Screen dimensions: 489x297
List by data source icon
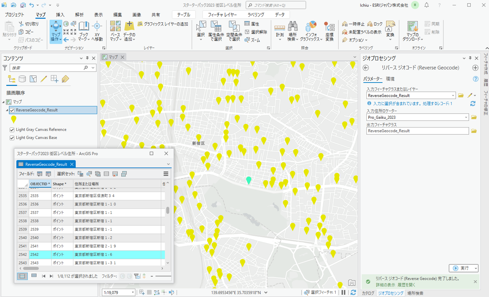tap(22, 79)
